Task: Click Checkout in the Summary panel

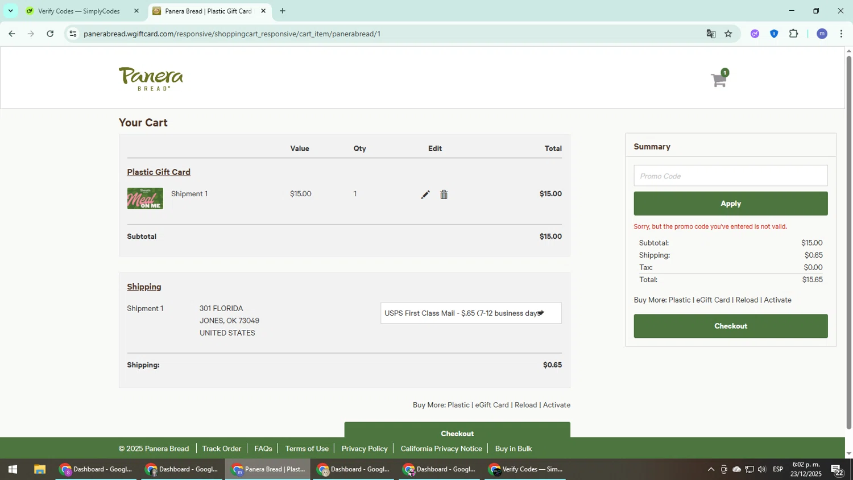Action: coord(731,326)
